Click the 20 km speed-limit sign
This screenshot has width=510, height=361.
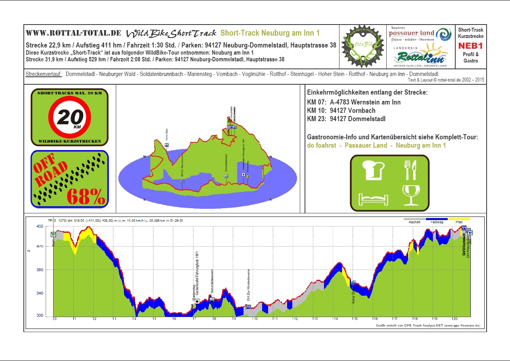(69, 117)
